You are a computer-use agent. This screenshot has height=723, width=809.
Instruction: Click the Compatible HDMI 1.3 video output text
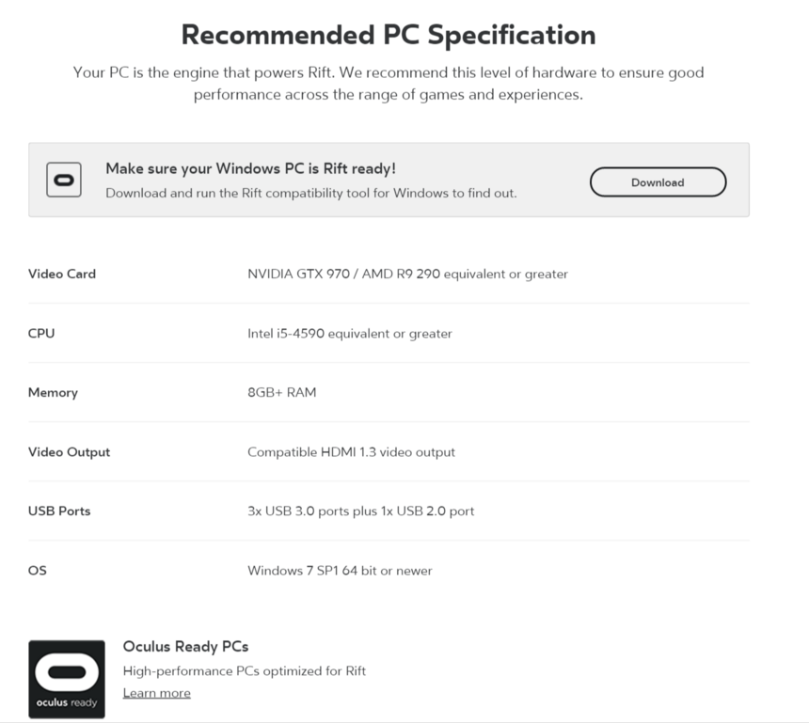pyautogui.click(x=351, y=451)
